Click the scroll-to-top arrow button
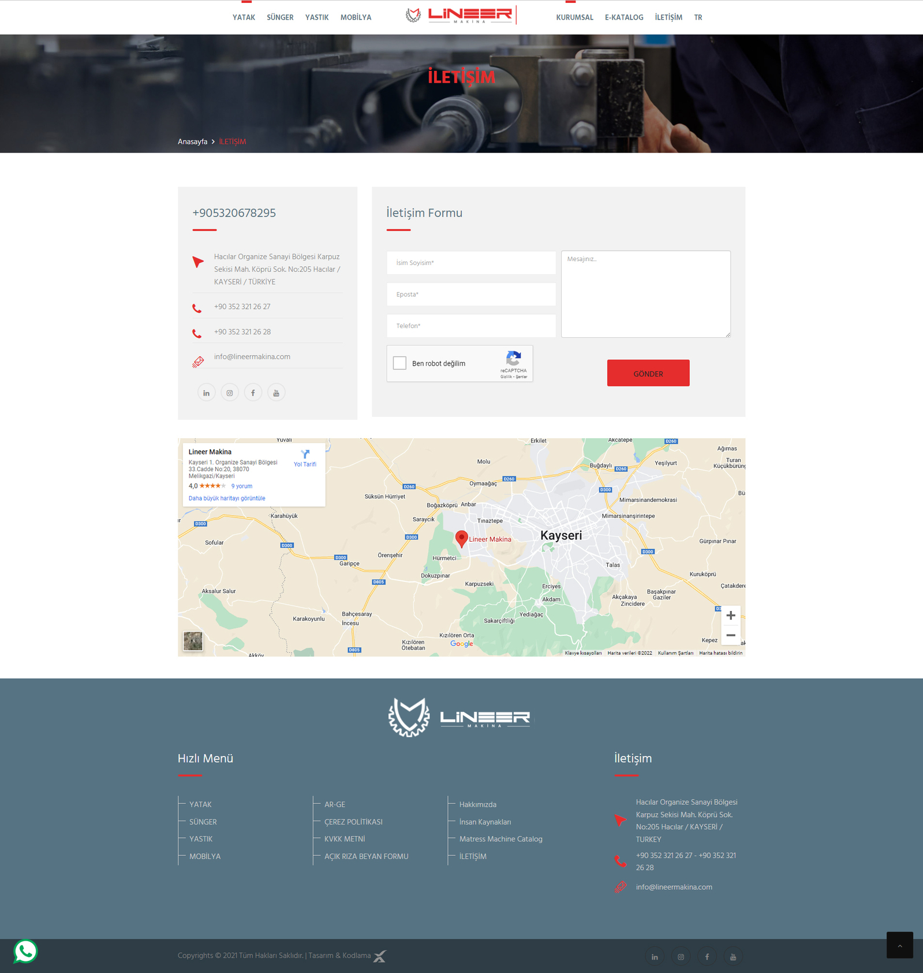923x973 pixels. point(900,945)
